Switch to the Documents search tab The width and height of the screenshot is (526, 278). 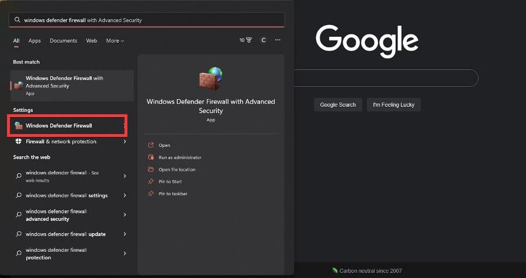click(63, 40)
